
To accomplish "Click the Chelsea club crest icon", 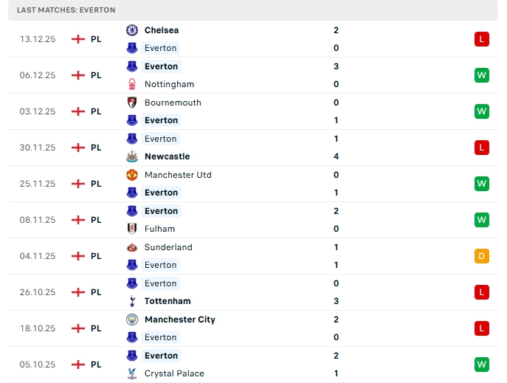I will coord(132,30).
